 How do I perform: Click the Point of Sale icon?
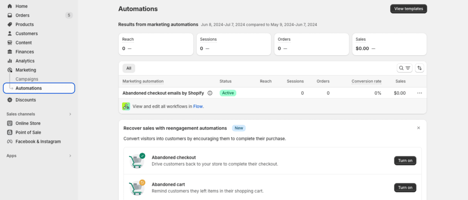coord(10,132)
